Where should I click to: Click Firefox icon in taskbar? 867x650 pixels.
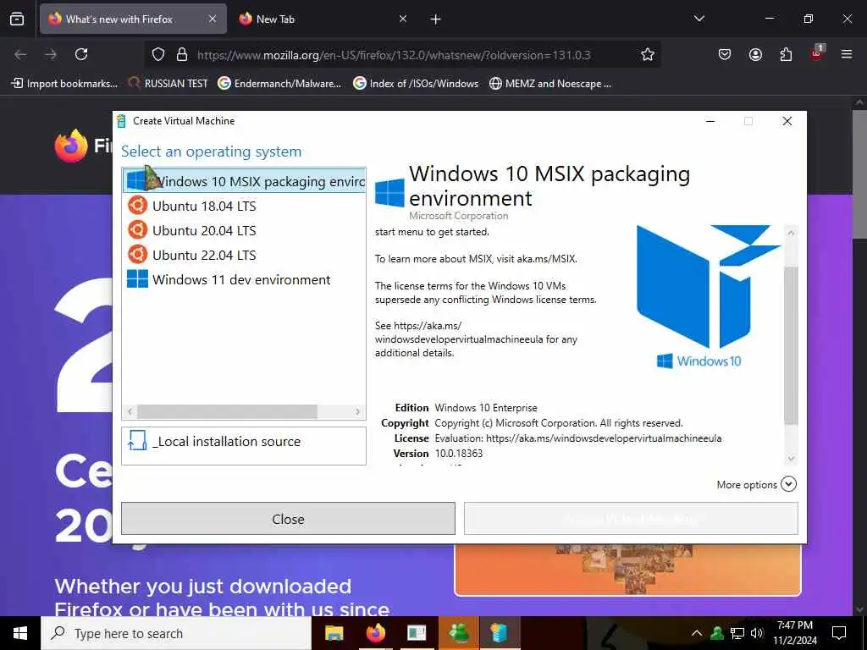point(375,633)
